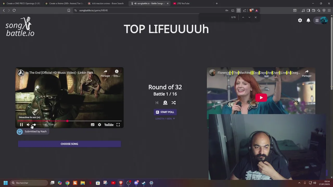Toggle subtitles on the Linkin Park video
The height and width of the screenshot is (187, 333).
(93, 125)
